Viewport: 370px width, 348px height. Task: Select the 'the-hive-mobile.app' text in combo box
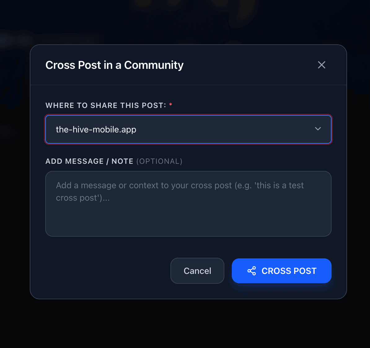point(96,129)
